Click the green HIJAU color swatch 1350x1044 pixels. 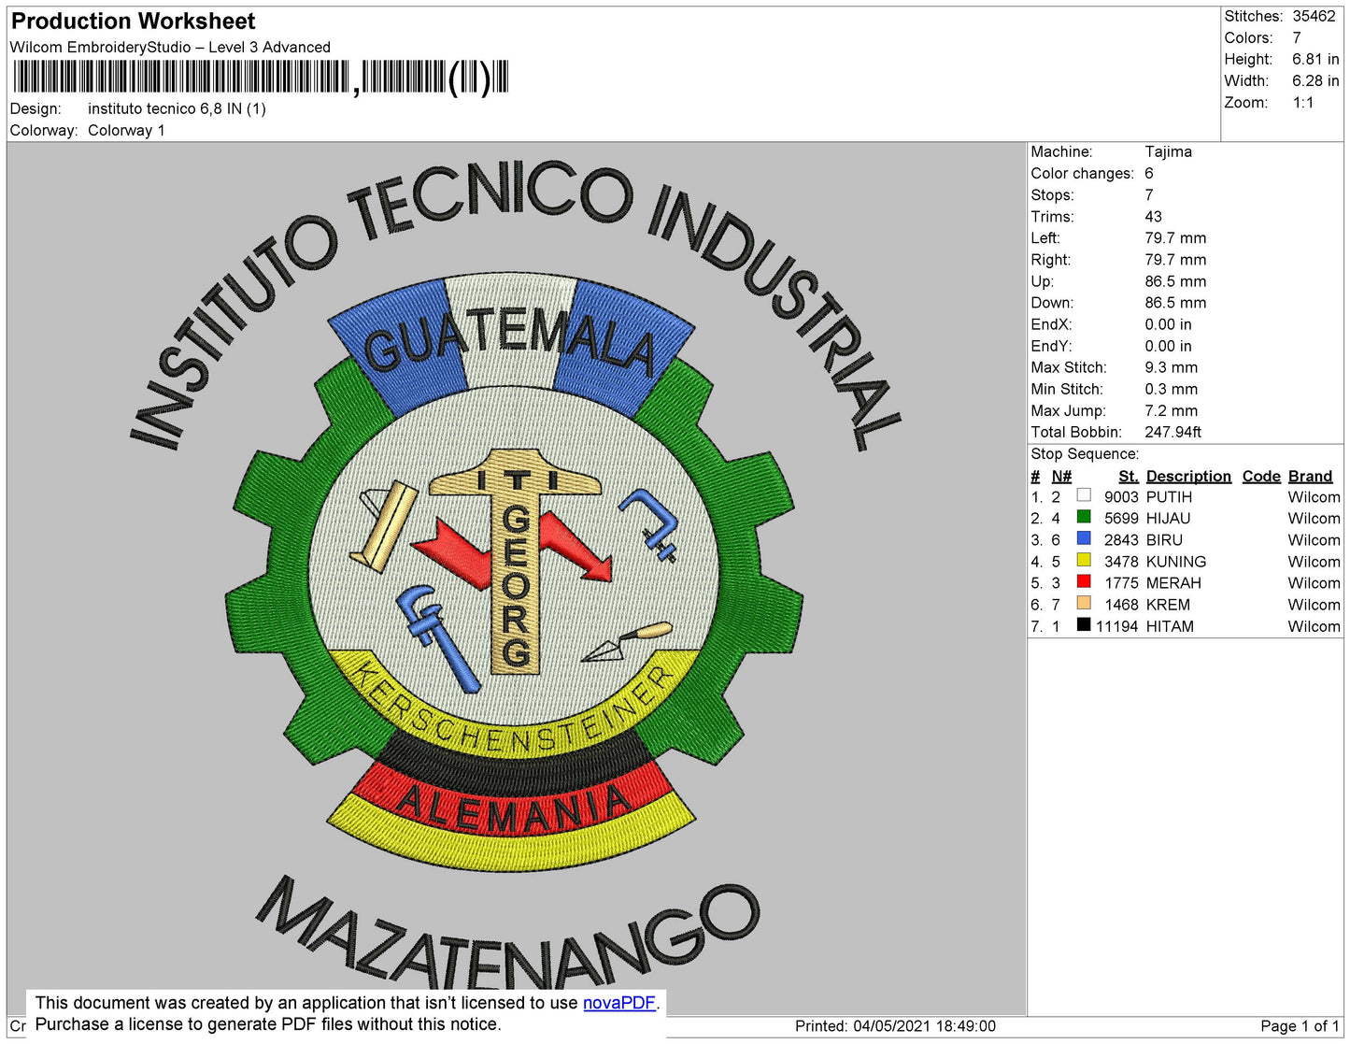click(1084, 517)
